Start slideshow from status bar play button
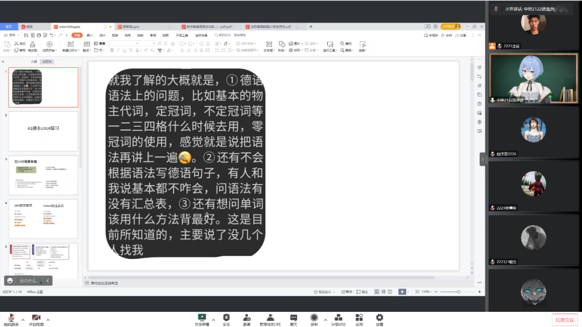This screenshot has height=327, width=582. 401,292
